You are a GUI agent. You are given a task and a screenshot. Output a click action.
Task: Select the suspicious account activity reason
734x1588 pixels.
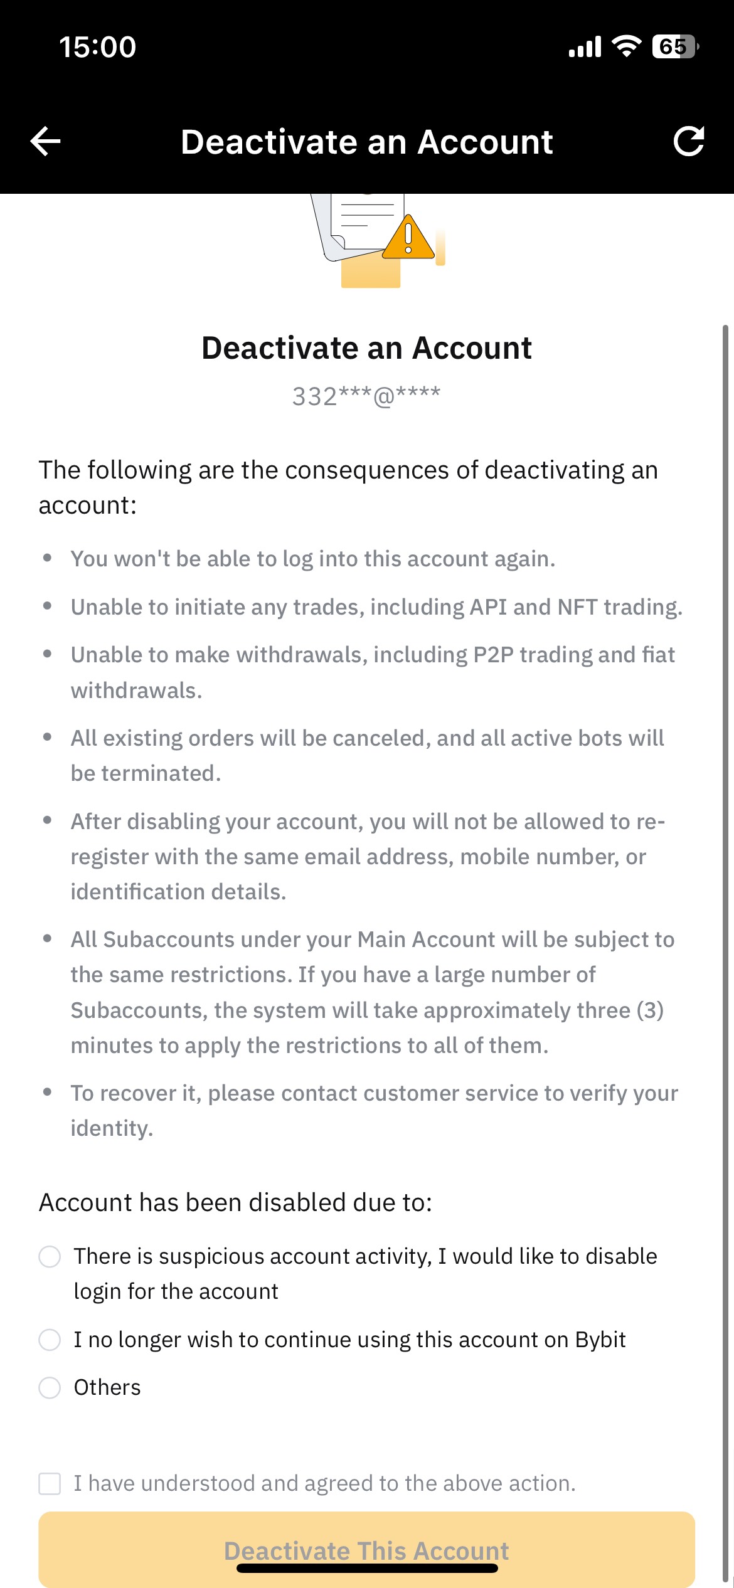[50, 1257]
